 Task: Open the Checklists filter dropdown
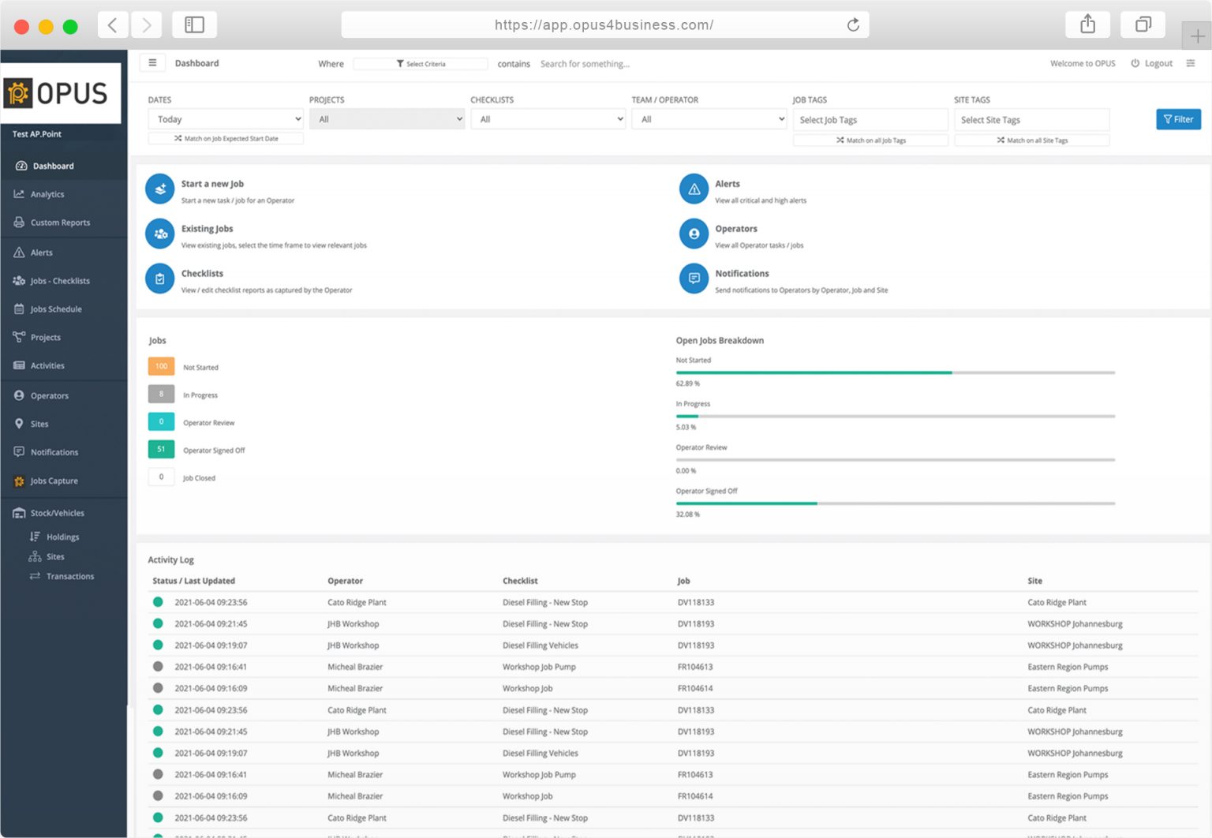(x=548, y=119)
